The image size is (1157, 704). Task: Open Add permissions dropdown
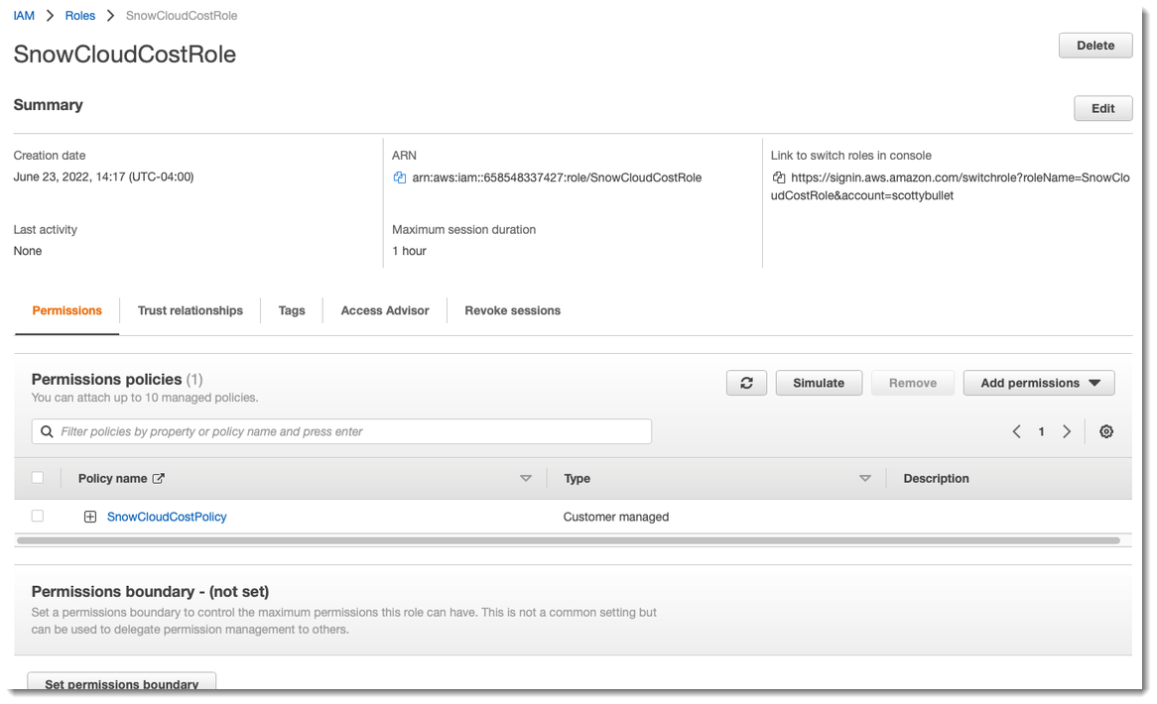coord(1039,384)
